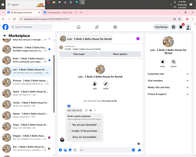Click the conversation list scrollbar
Screen dimensions: 196x157
coord(54,84)
